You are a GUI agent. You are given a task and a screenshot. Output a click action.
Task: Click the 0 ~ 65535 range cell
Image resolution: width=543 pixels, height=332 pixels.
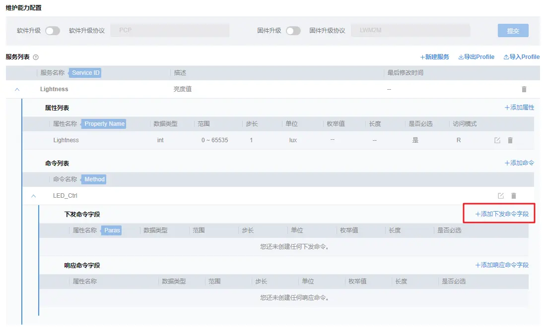click(x=215, y=140)
